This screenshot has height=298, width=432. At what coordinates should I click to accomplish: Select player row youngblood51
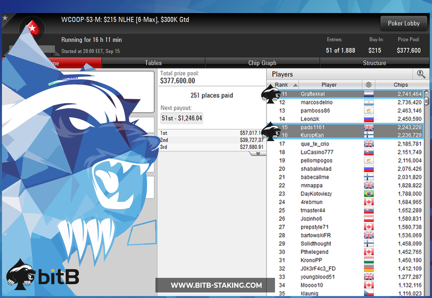pos(346,277)
